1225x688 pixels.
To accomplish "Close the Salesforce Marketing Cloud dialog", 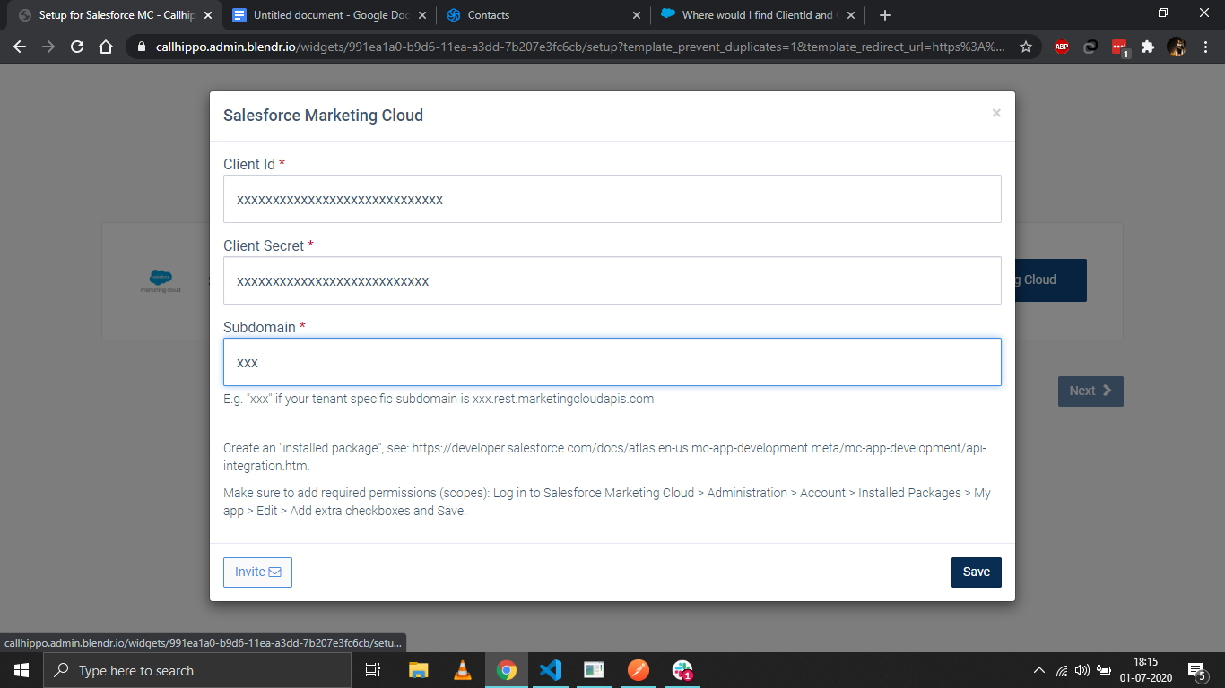I will pos(996,113).
